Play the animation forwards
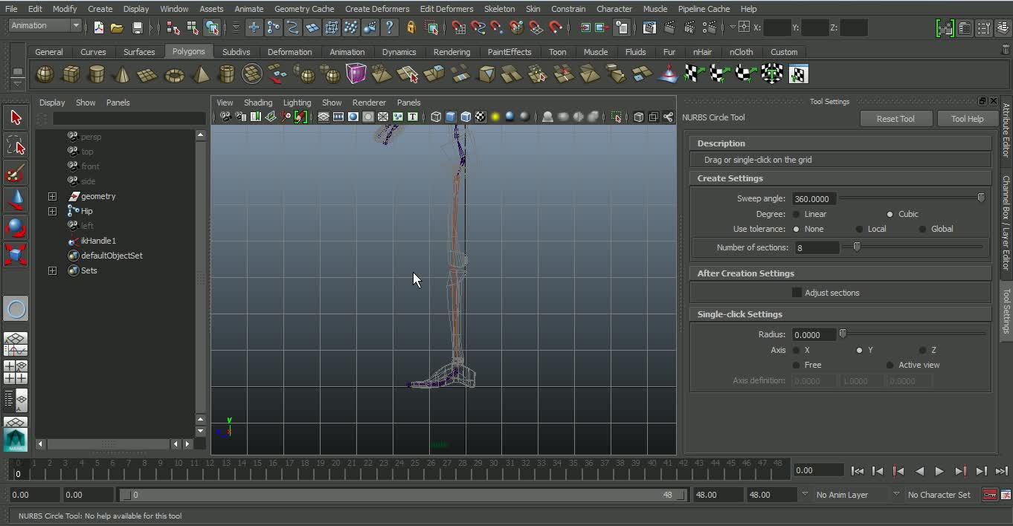This screenshot has width=1013, height=526. (x=939, y=471)
